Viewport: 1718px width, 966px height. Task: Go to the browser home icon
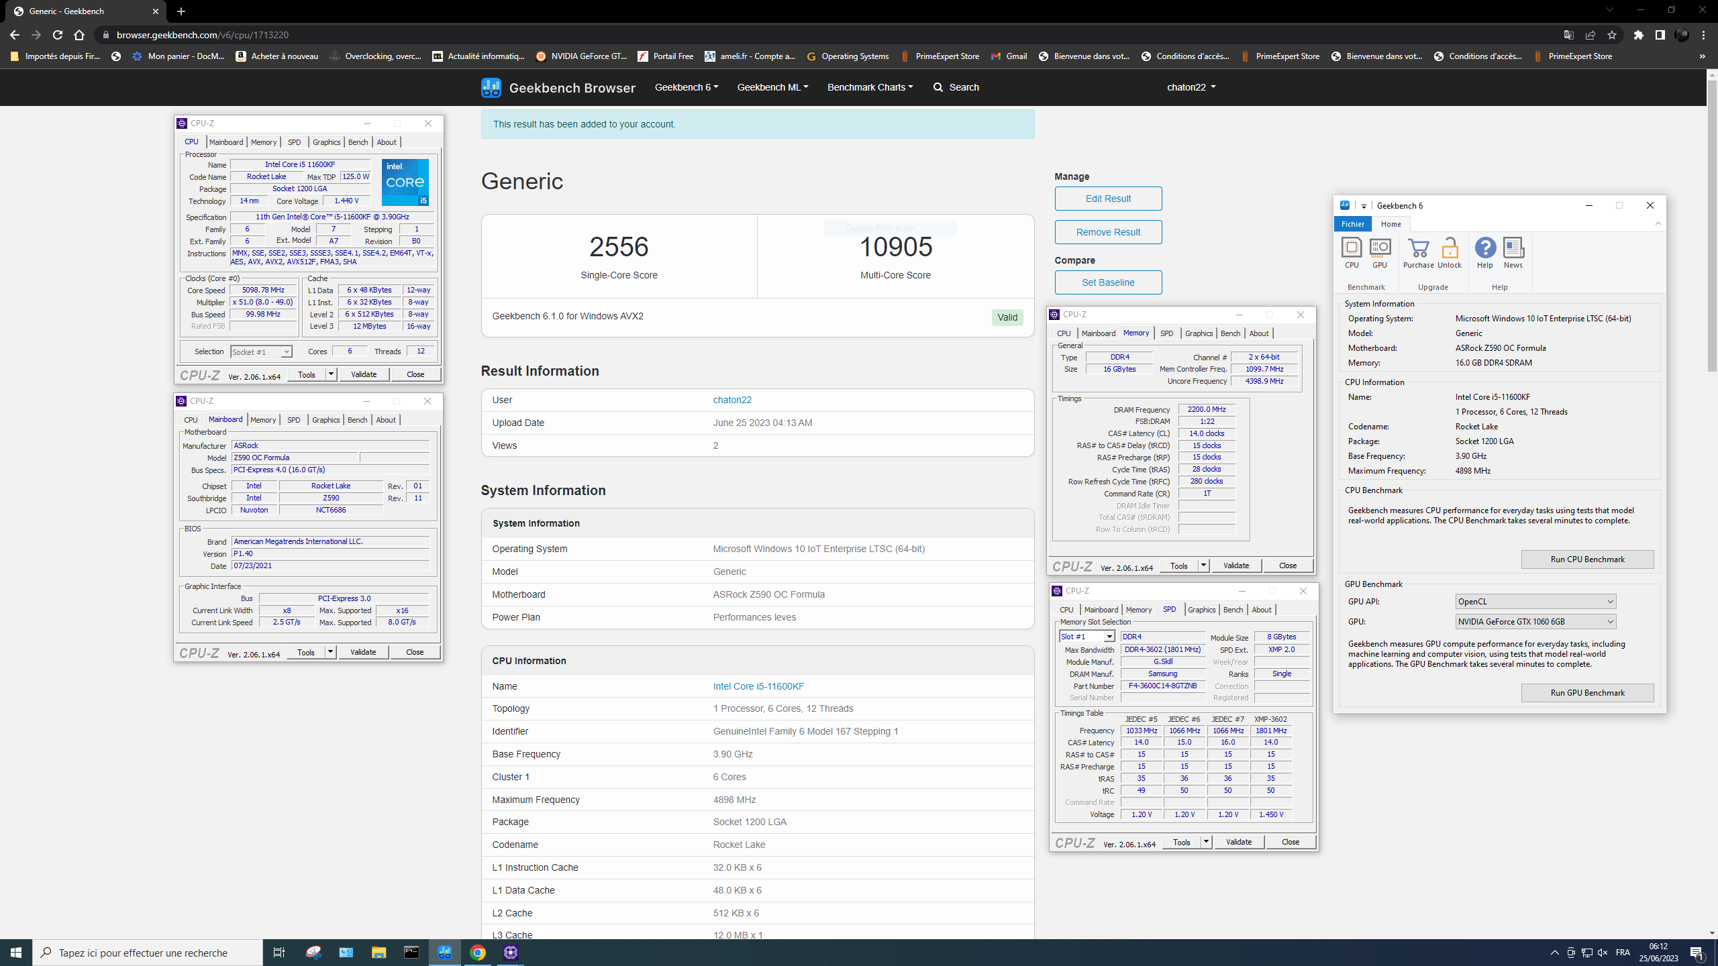click(79, 35)
